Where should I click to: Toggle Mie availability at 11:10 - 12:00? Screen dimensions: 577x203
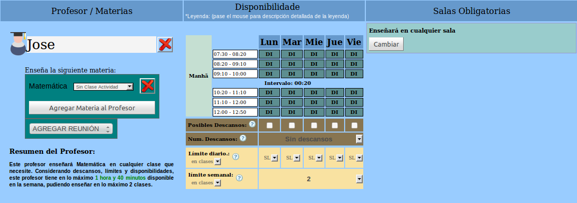click(x=314, y=102)
